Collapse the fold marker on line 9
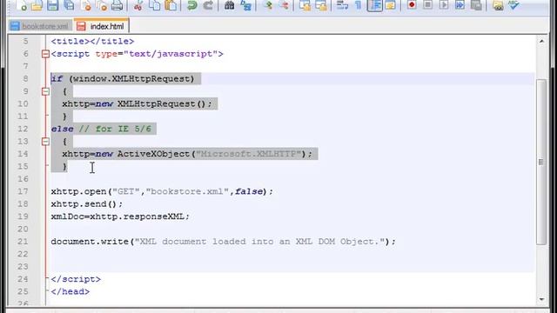 [45, 91]
